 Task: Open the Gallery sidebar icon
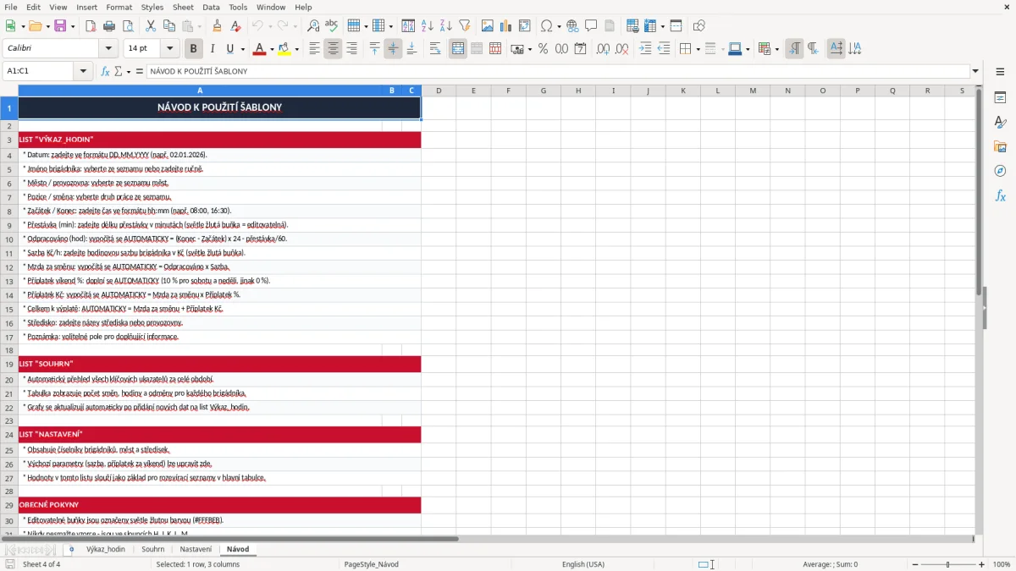(1000, 146)
